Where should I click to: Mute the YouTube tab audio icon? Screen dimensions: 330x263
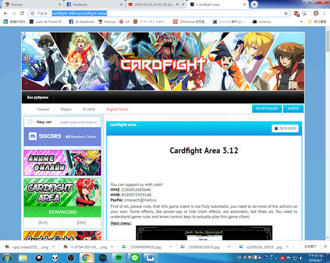(x=178, y=4)
